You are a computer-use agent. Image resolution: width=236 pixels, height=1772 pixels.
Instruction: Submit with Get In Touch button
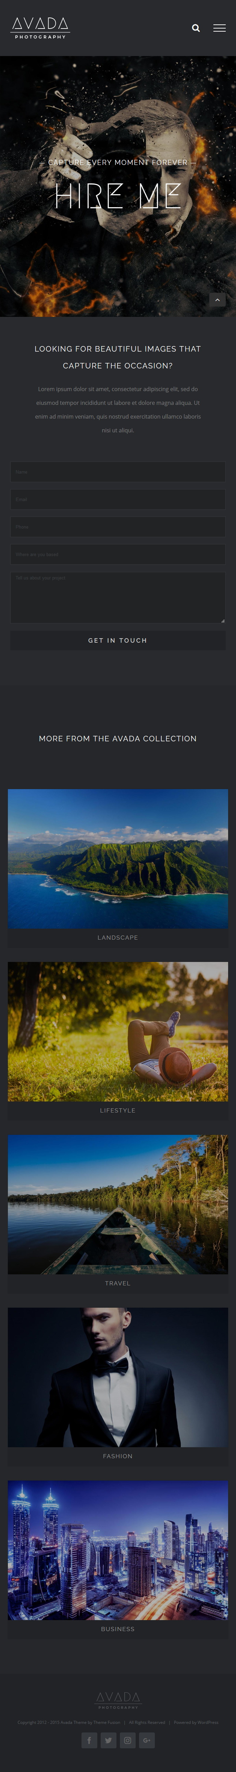click(x=118, y=640)
